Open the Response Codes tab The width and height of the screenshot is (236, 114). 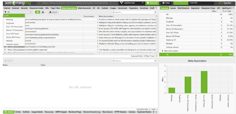(x=37, y=8)
